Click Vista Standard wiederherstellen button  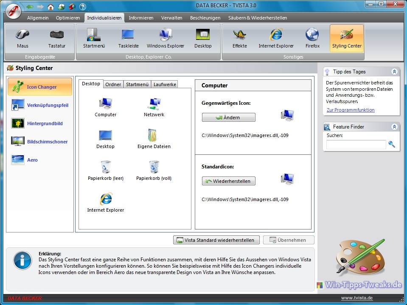tap(216, 240)
